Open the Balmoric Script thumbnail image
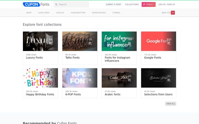 (x=159, y=78)
